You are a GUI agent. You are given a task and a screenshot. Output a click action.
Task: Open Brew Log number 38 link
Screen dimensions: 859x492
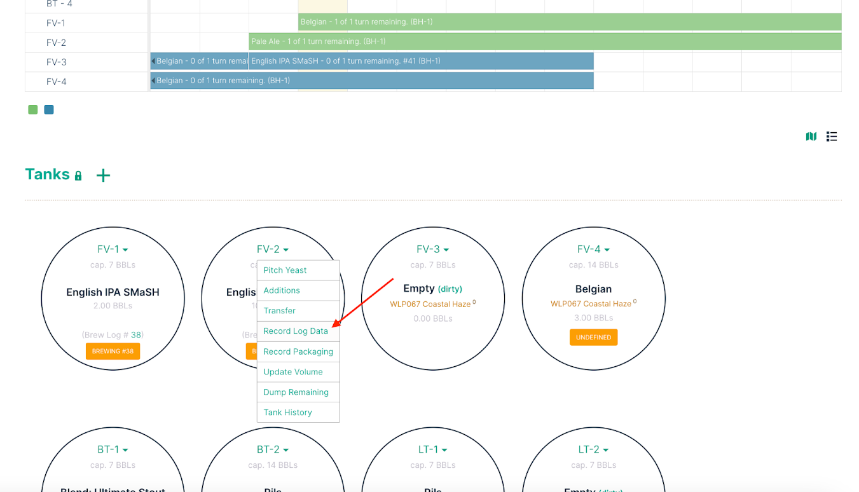pos(136,334)
